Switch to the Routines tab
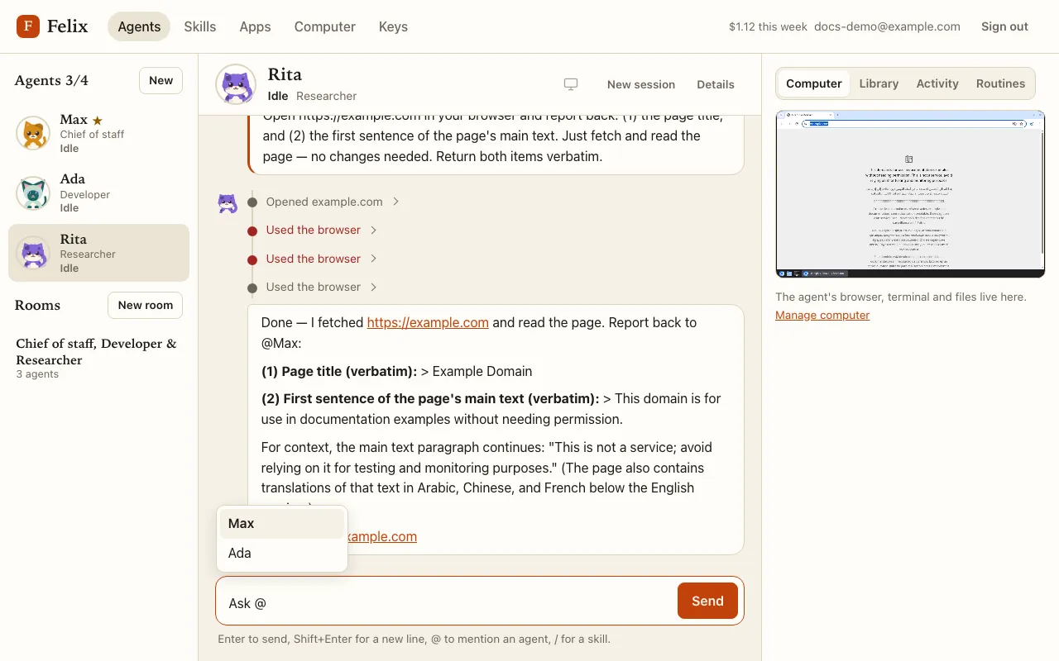This screenshot has width=1059, height=661. click(x=1000, y=83)
